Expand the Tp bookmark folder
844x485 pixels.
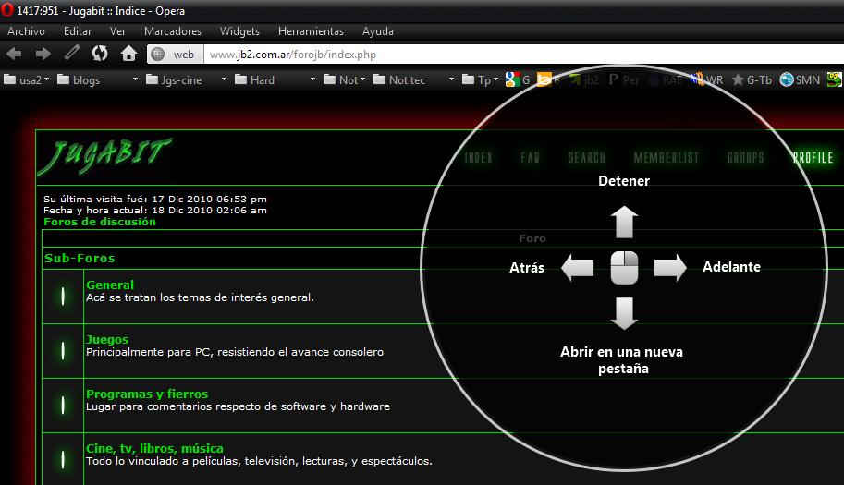pos(480,80)
